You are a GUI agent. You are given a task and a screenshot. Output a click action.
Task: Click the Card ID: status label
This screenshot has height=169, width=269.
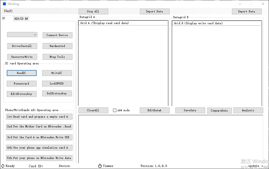[36, 166]
